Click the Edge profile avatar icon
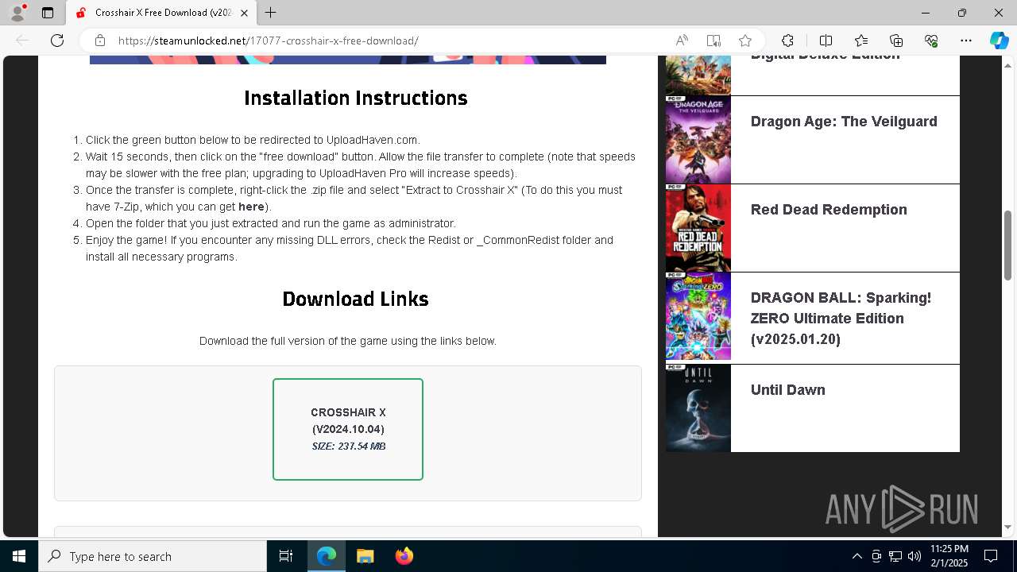The width and height of the screenshot is (1017, 572). [x=17, y=13]
